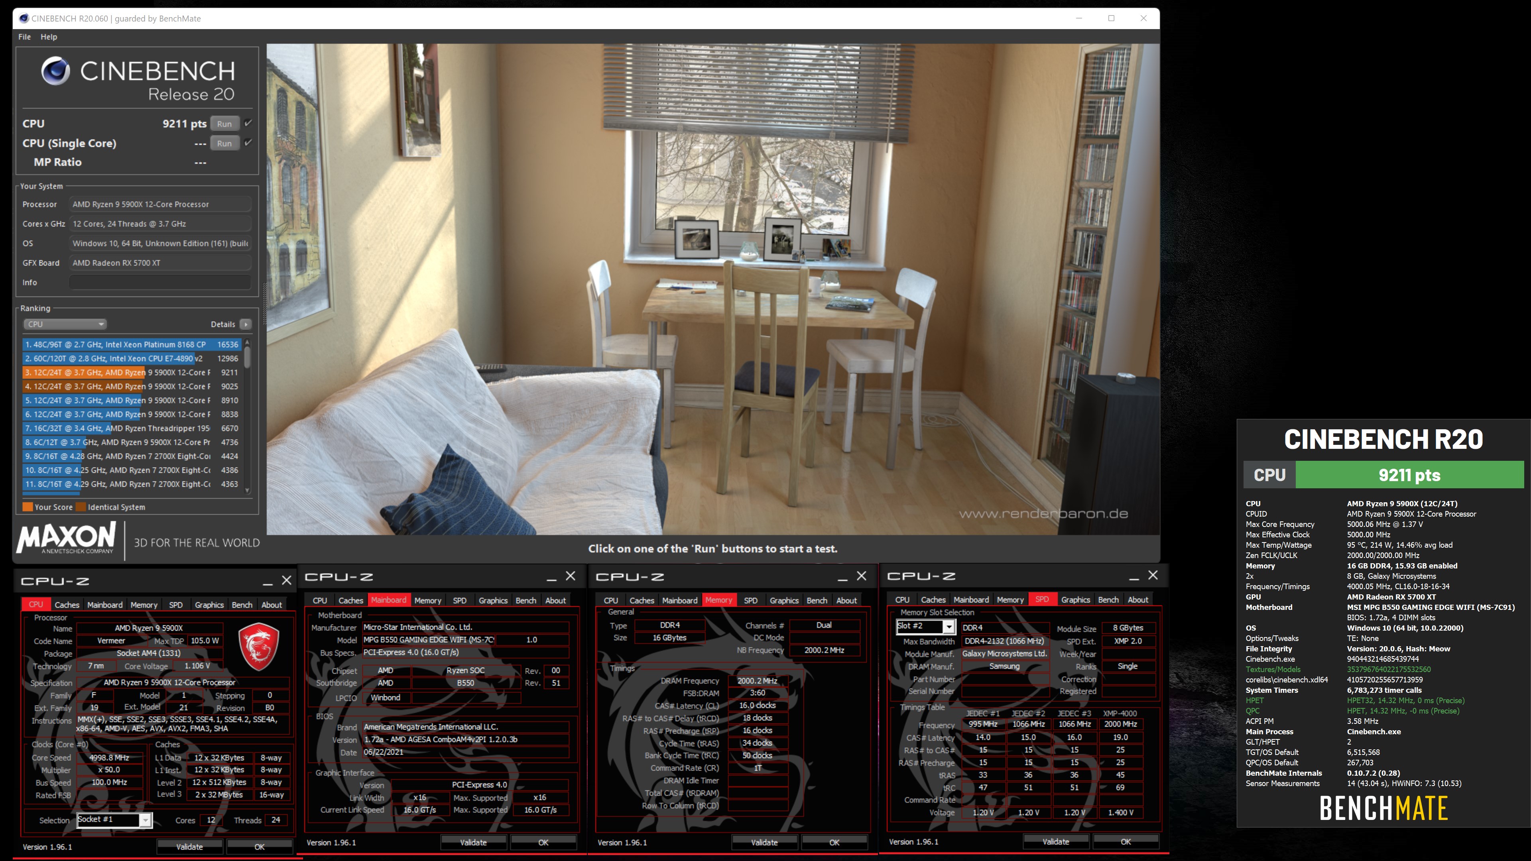Click OK in CPU-Z Mainboard window

coord(543,843)
